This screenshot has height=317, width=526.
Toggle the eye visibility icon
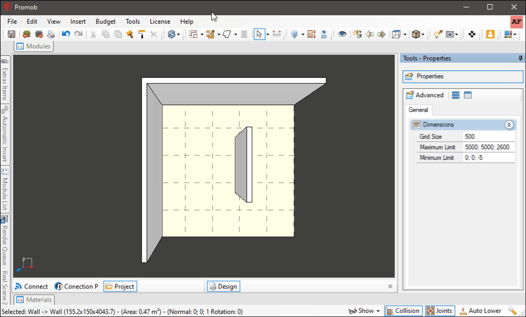[342, 34]
